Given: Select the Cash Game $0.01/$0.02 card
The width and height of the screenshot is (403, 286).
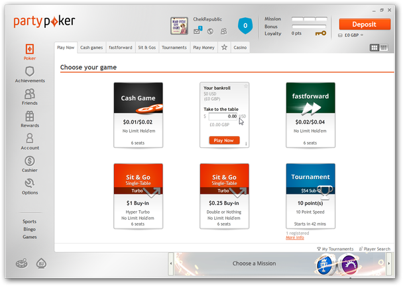Looking at the screenshot, I should pos(139,115).
